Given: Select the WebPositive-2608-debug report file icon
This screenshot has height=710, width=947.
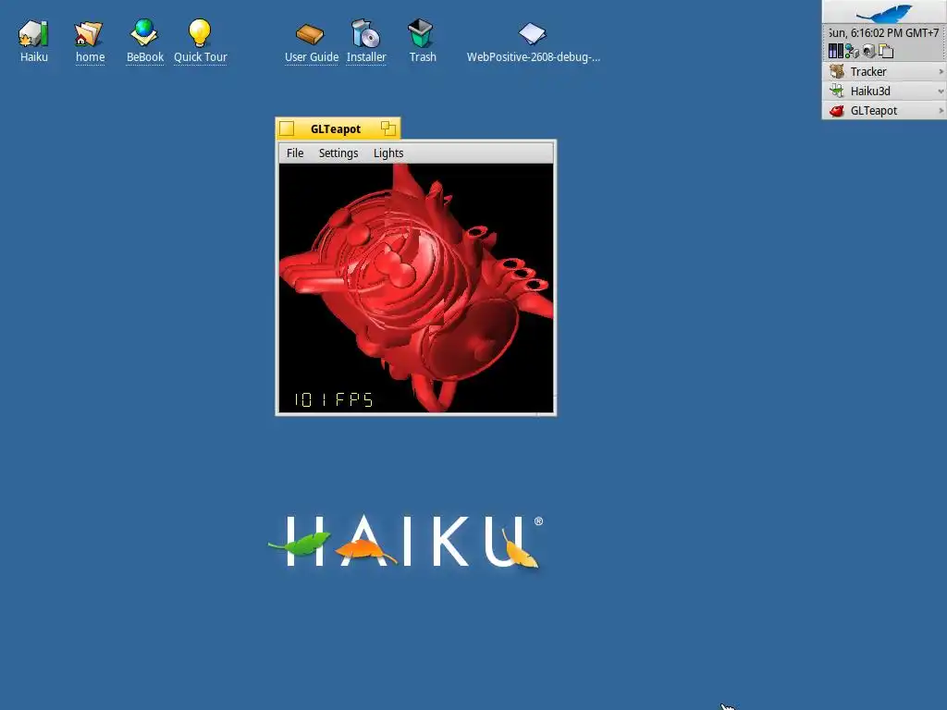Looking at the screenshot, I should click(x=532, y=34).
